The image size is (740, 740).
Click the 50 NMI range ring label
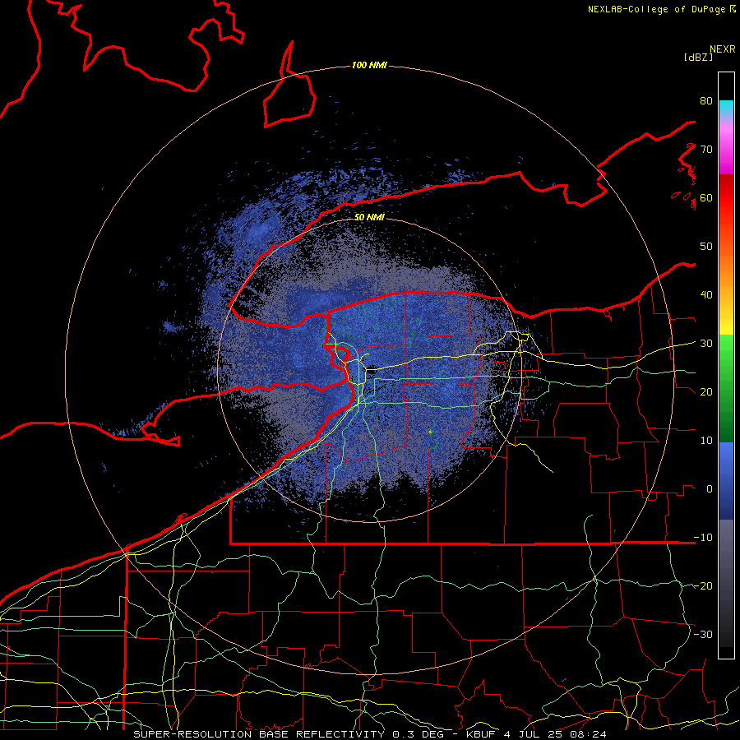[x=369, y=217]
